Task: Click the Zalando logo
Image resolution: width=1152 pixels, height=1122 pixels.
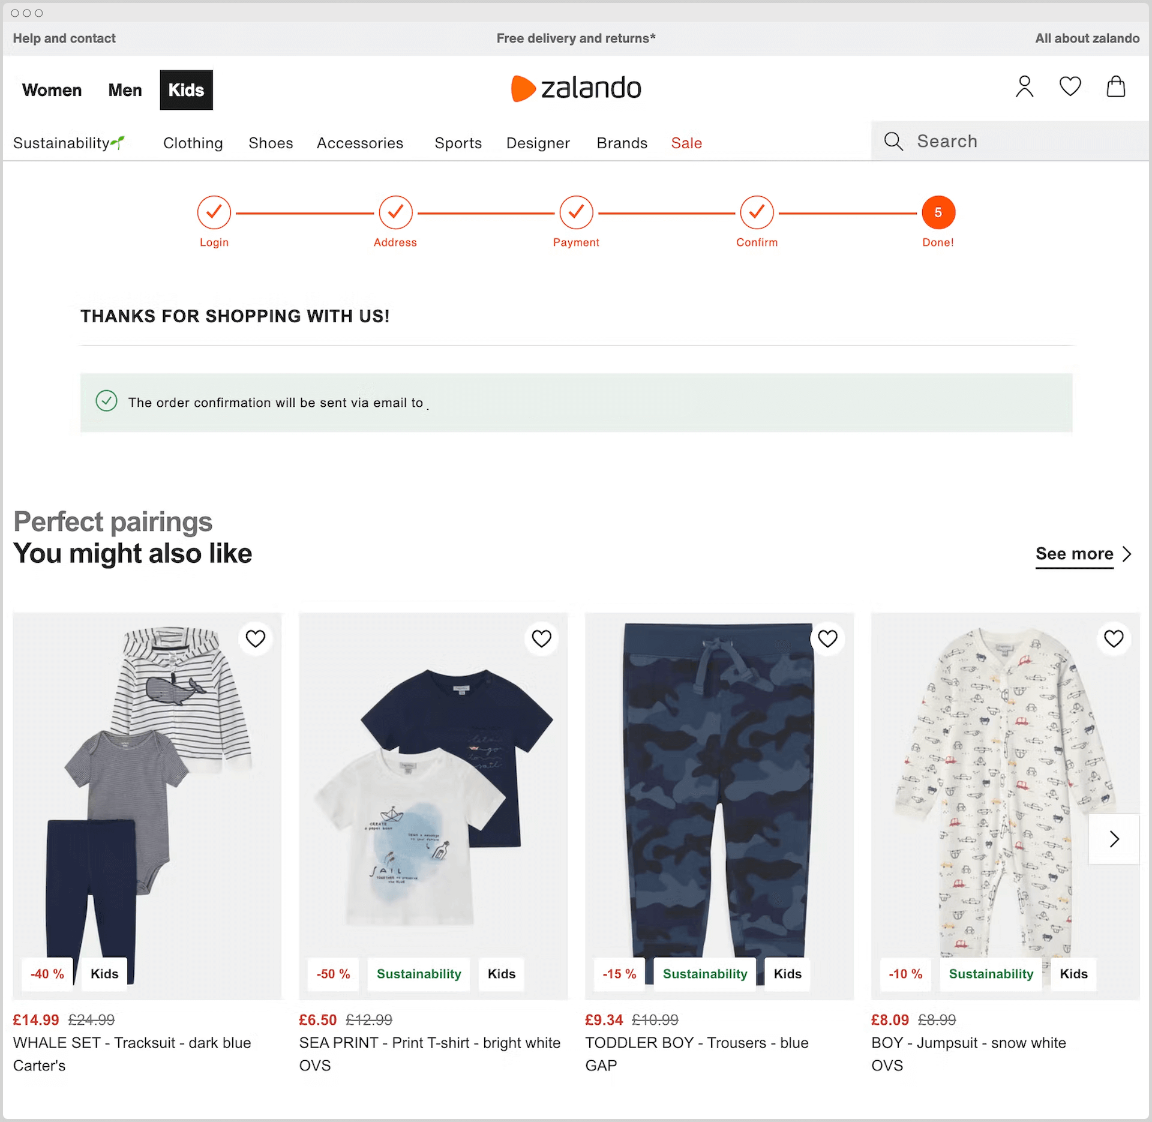Action: pyautogui.click(x=576, y=88)
